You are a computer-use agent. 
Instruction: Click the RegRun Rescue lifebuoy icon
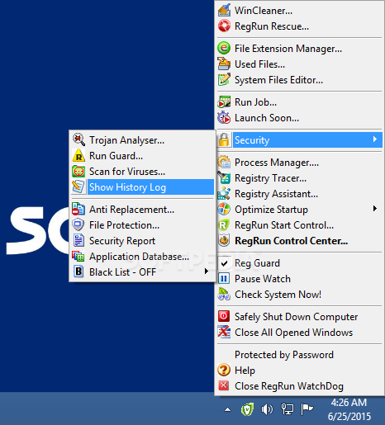(x=224, y=26)
